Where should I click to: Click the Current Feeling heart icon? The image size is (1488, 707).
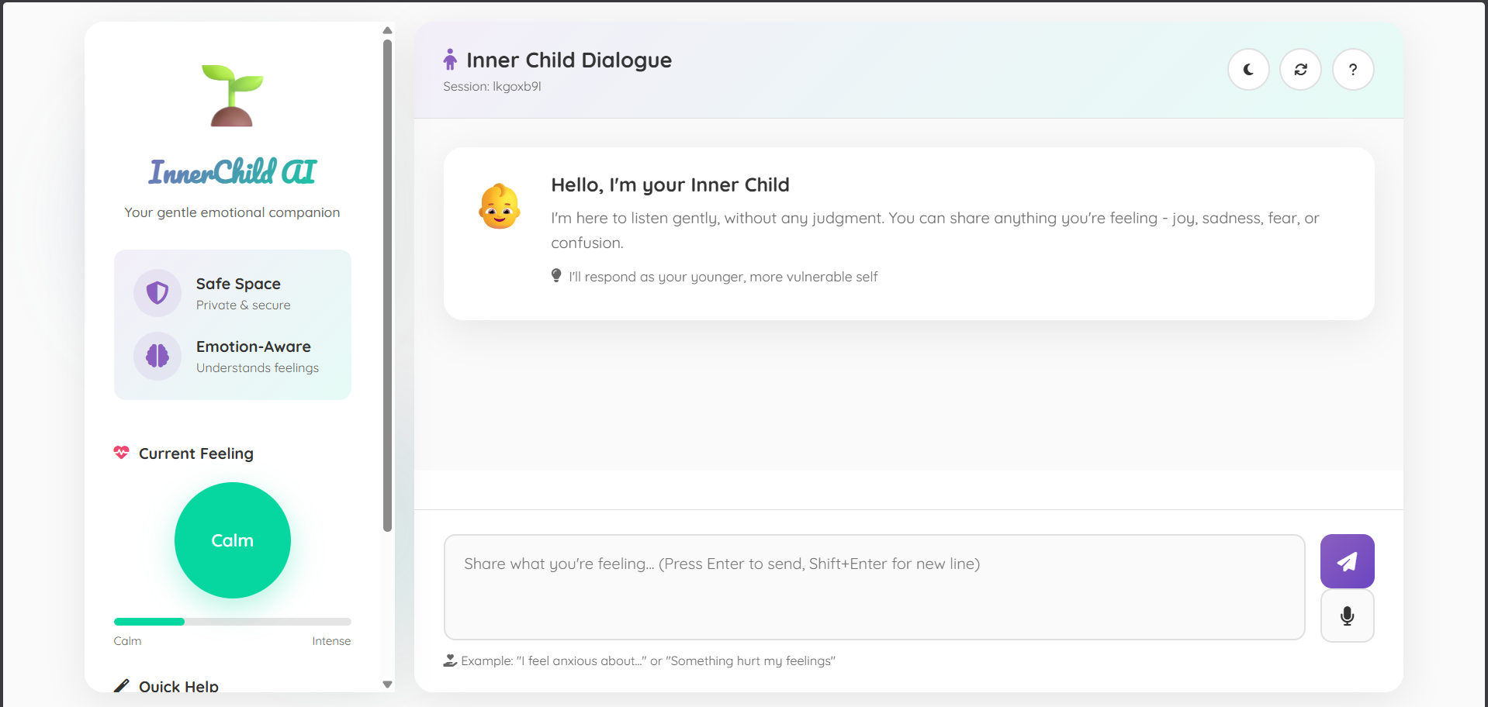click(122, 453)
